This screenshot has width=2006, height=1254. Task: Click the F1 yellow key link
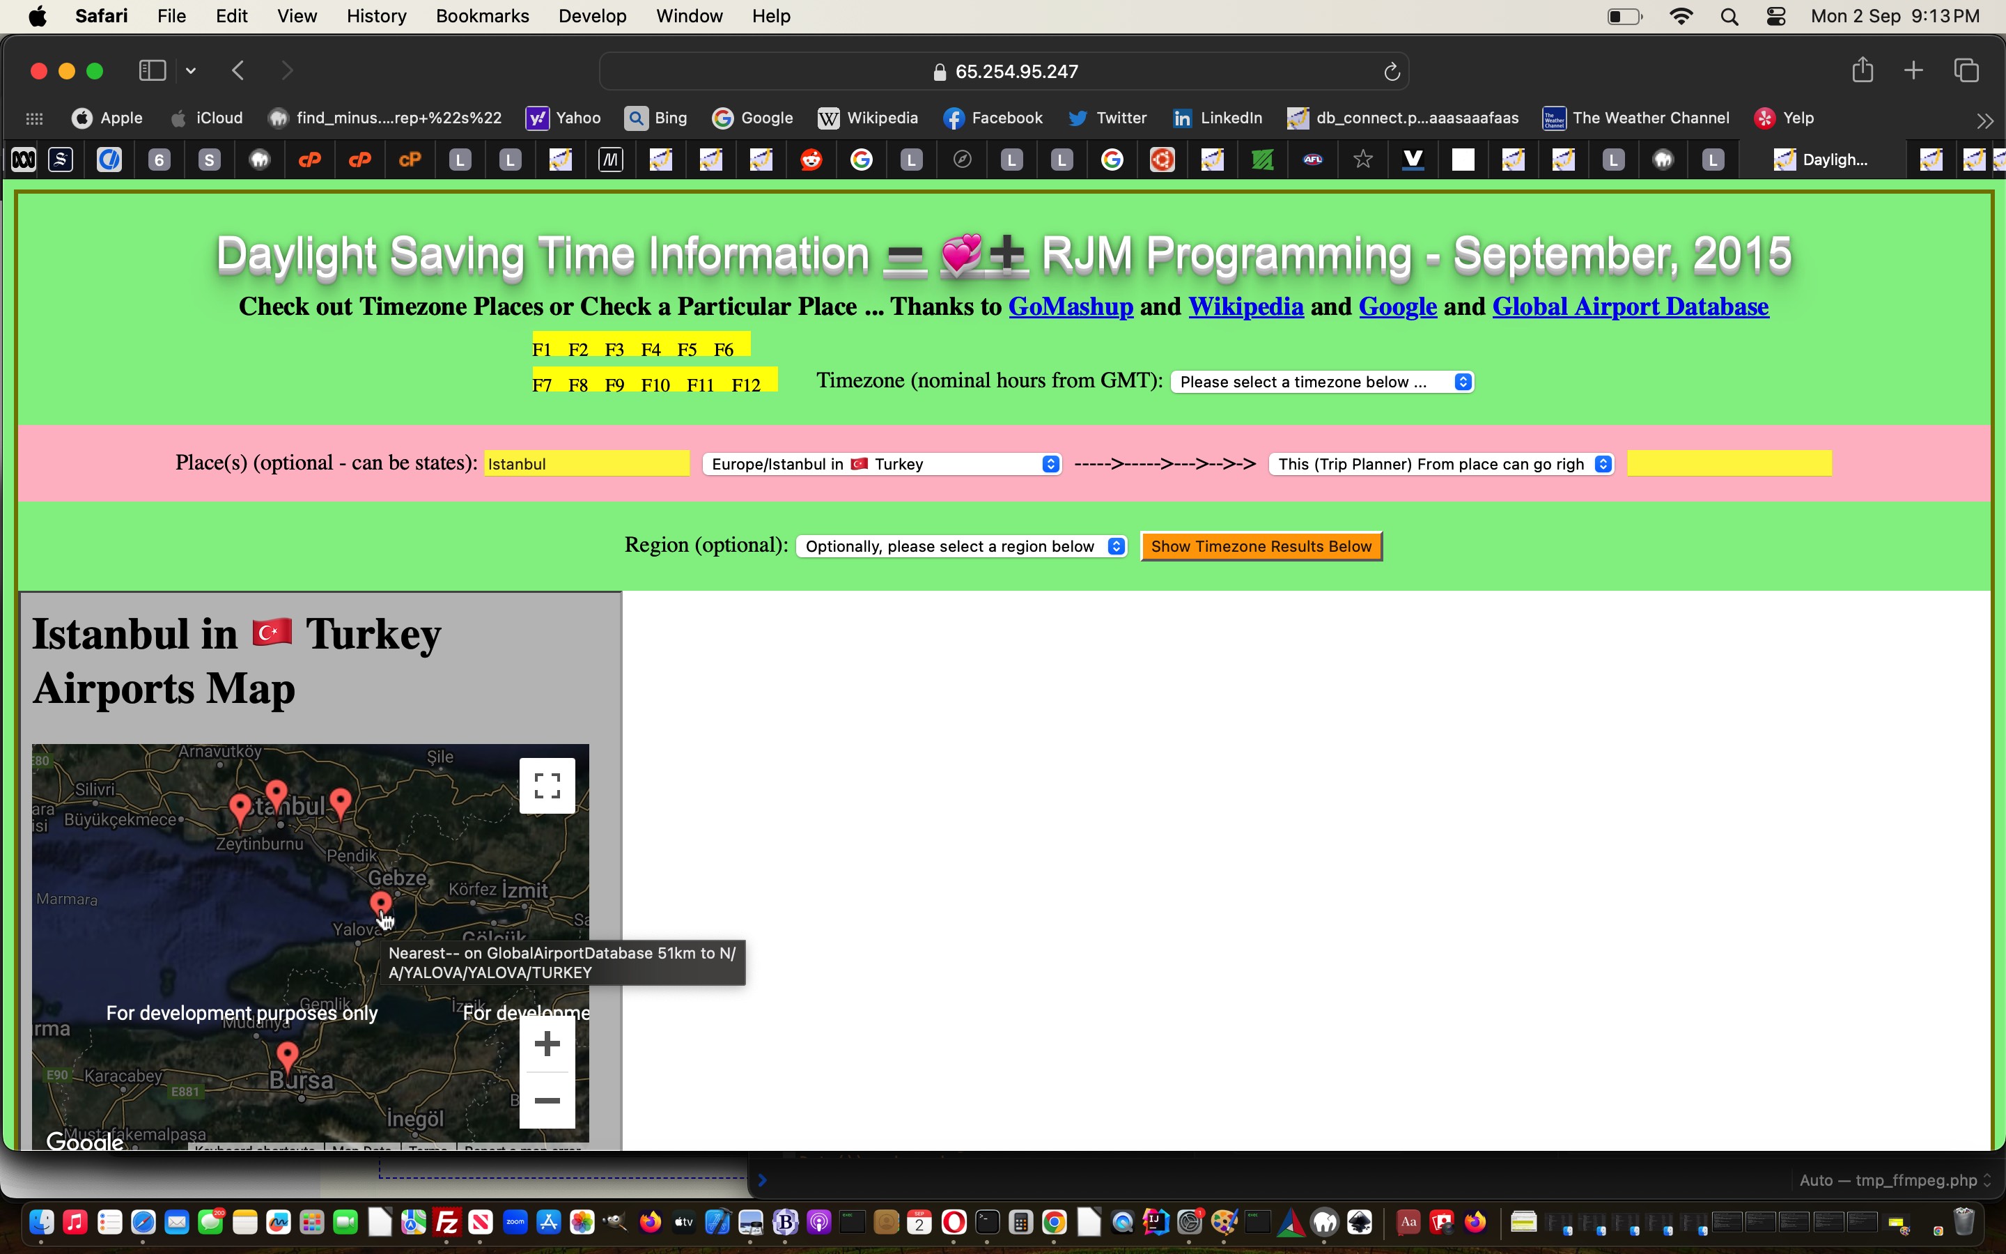coord(541,349)
